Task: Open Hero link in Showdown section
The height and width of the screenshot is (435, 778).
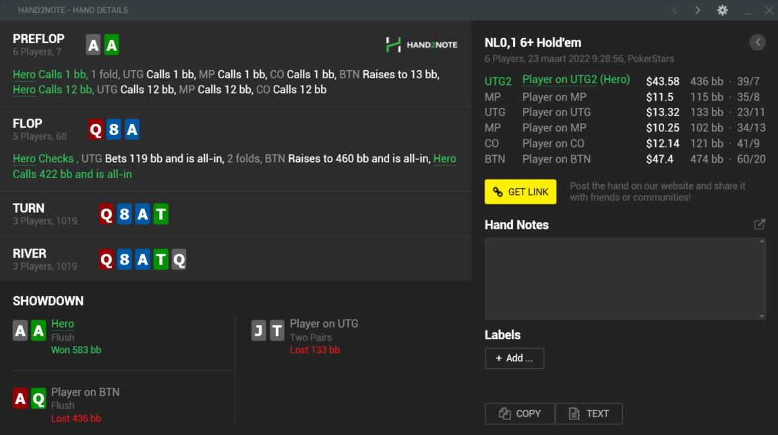Action: pos(63,324)
